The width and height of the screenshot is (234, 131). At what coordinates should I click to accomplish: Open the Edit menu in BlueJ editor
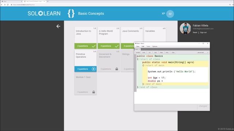coord(143,47)
